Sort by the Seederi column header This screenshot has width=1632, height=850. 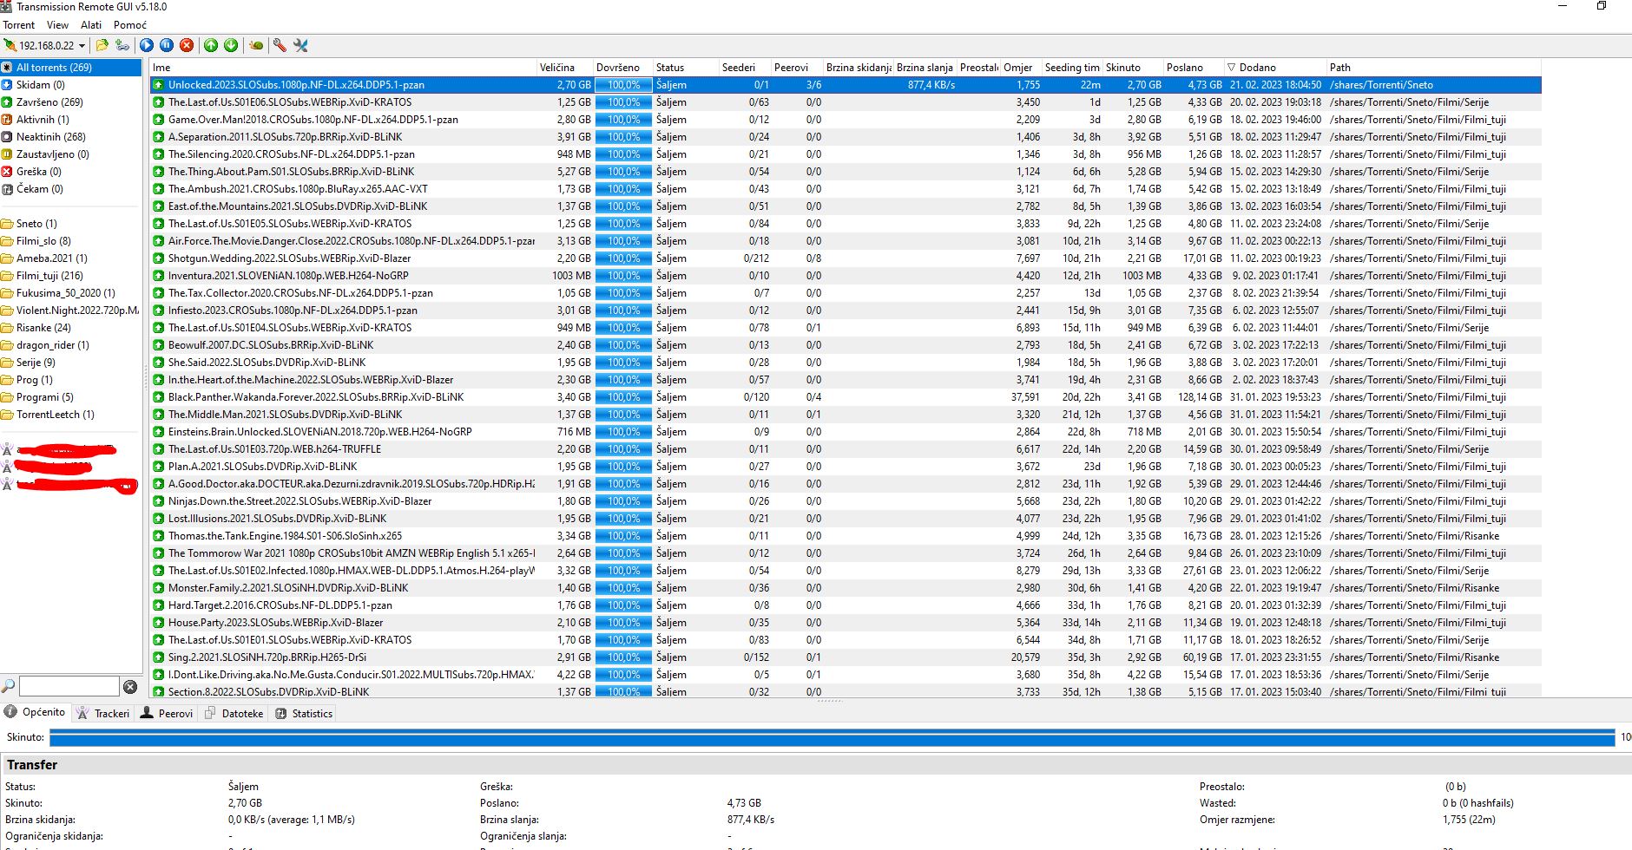[744, 68]
